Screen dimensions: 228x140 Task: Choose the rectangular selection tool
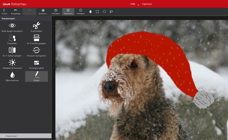point(97,12)
